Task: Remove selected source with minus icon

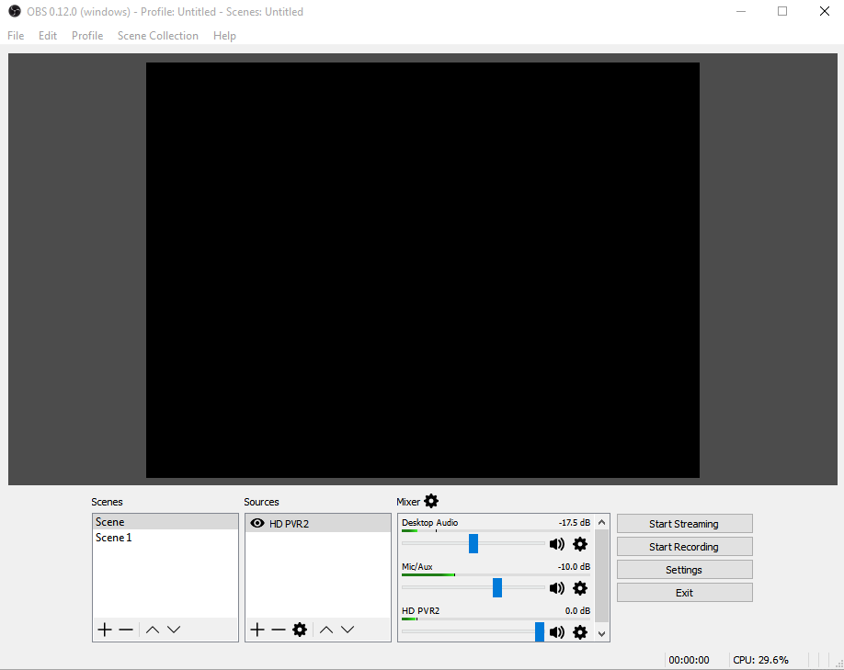Action: tap(279, 630)
